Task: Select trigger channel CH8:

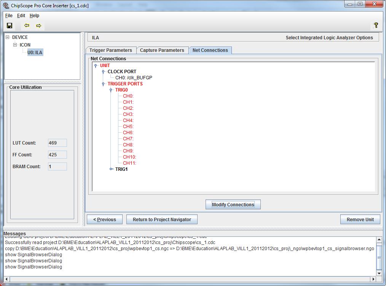Action: point(128,145)
